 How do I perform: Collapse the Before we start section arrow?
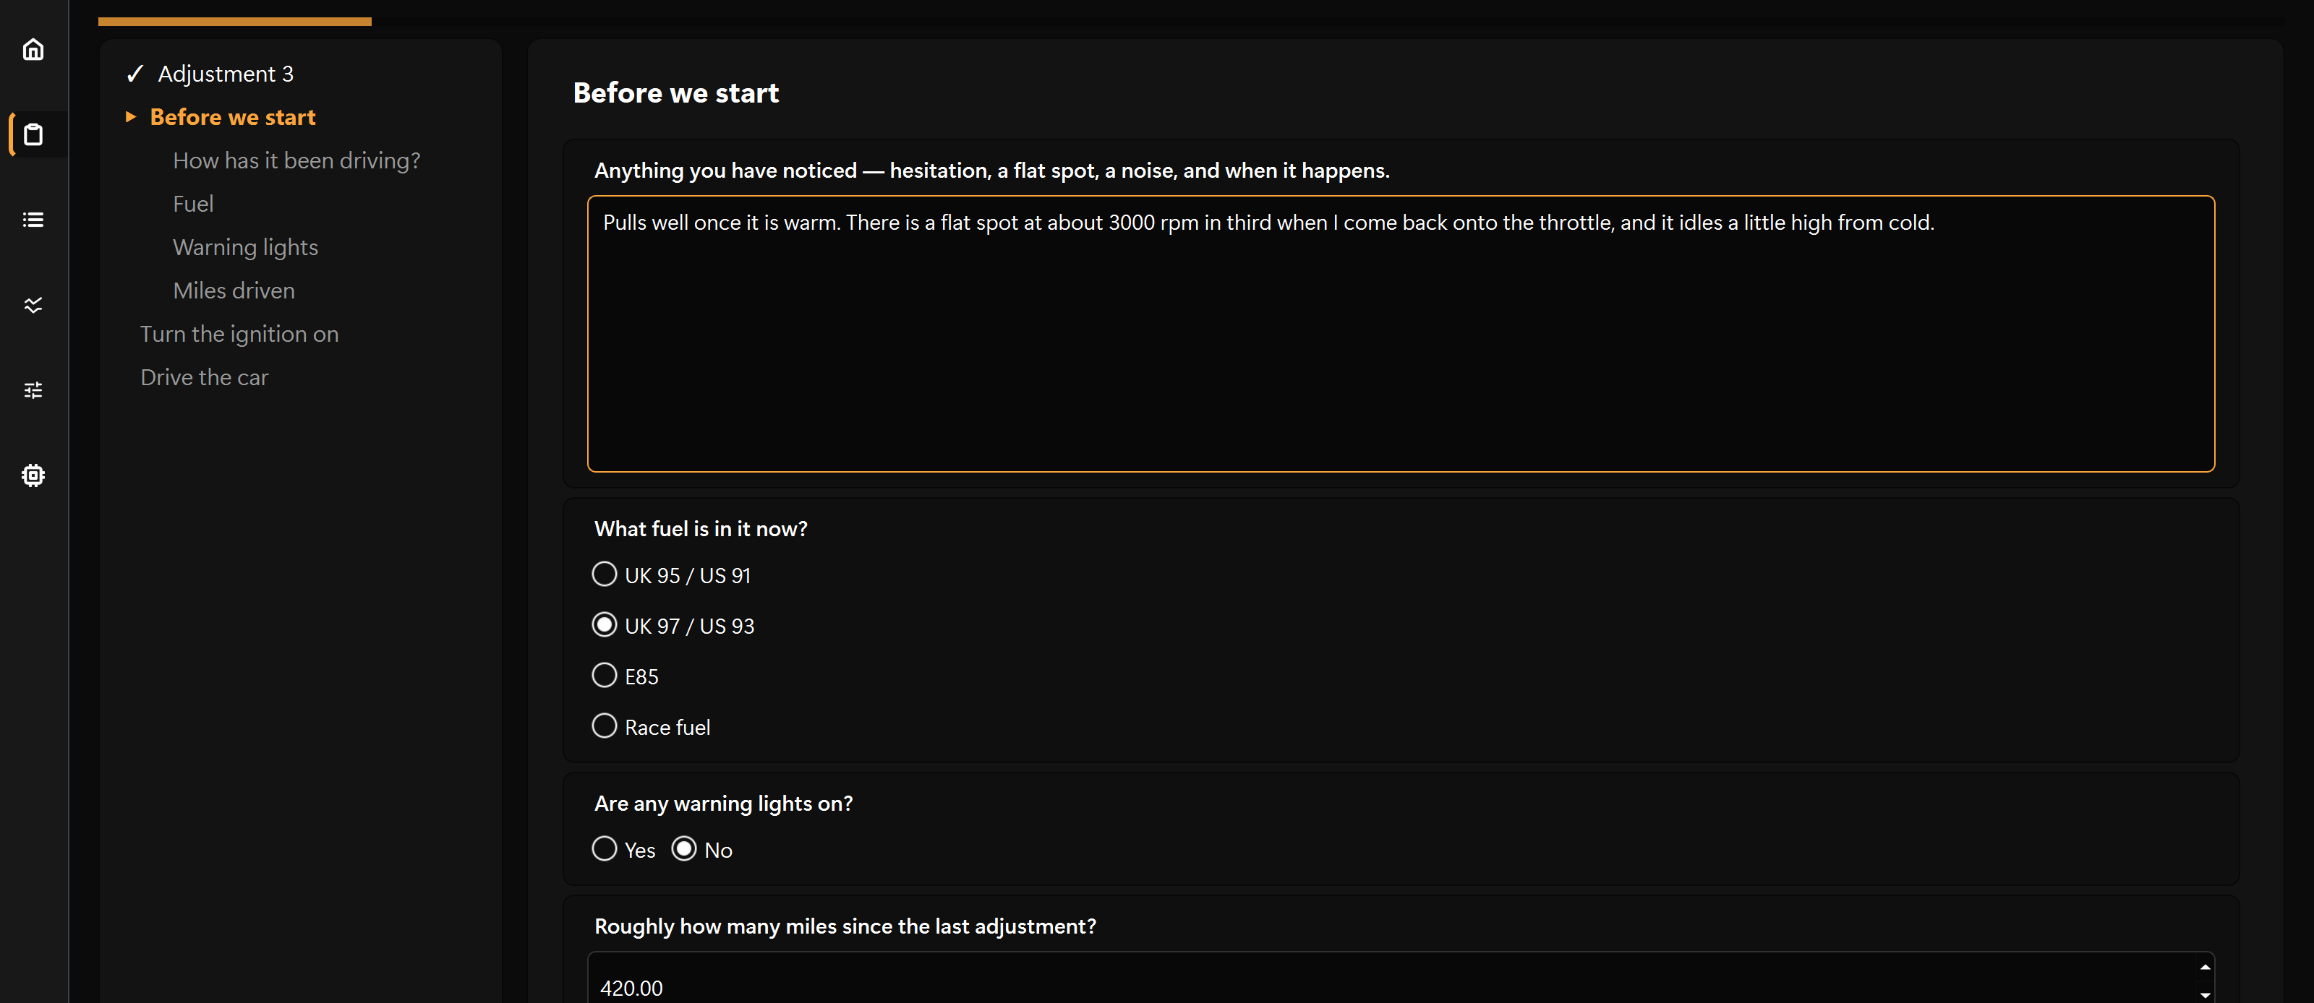click(131, 117)
